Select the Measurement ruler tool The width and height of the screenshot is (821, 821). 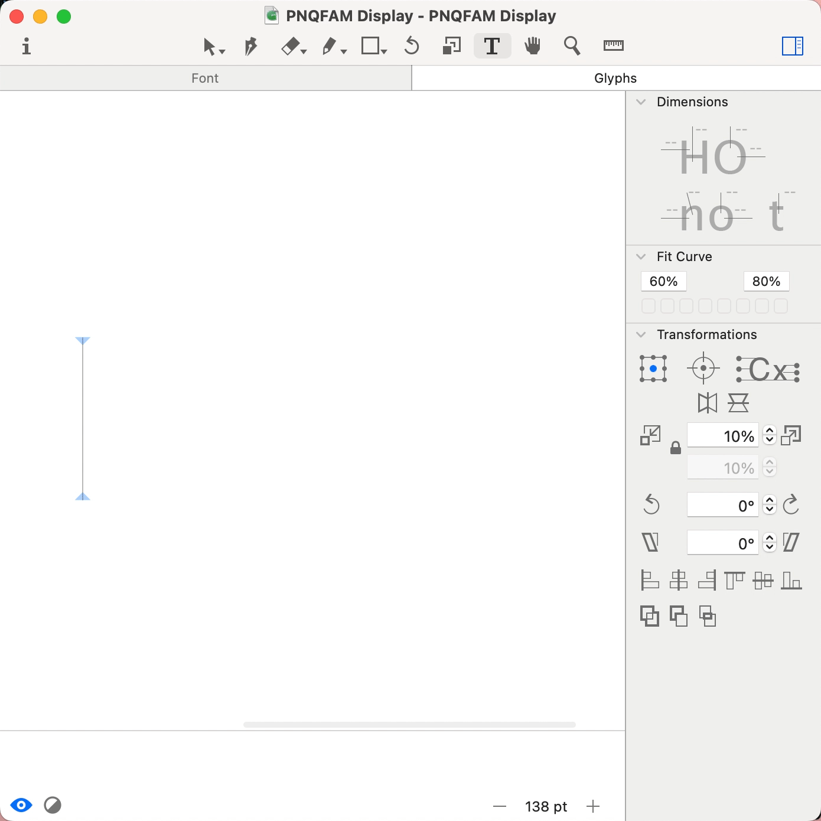(614, 45)
